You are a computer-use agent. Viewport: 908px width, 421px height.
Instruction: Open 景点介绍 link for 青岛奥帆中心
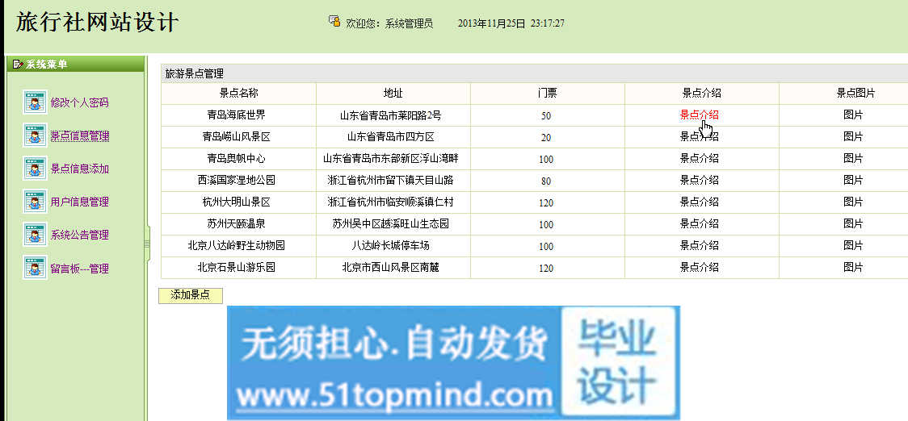[700, 158]
